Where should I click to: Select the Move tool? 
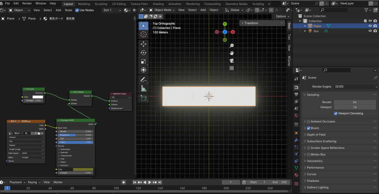143,44
